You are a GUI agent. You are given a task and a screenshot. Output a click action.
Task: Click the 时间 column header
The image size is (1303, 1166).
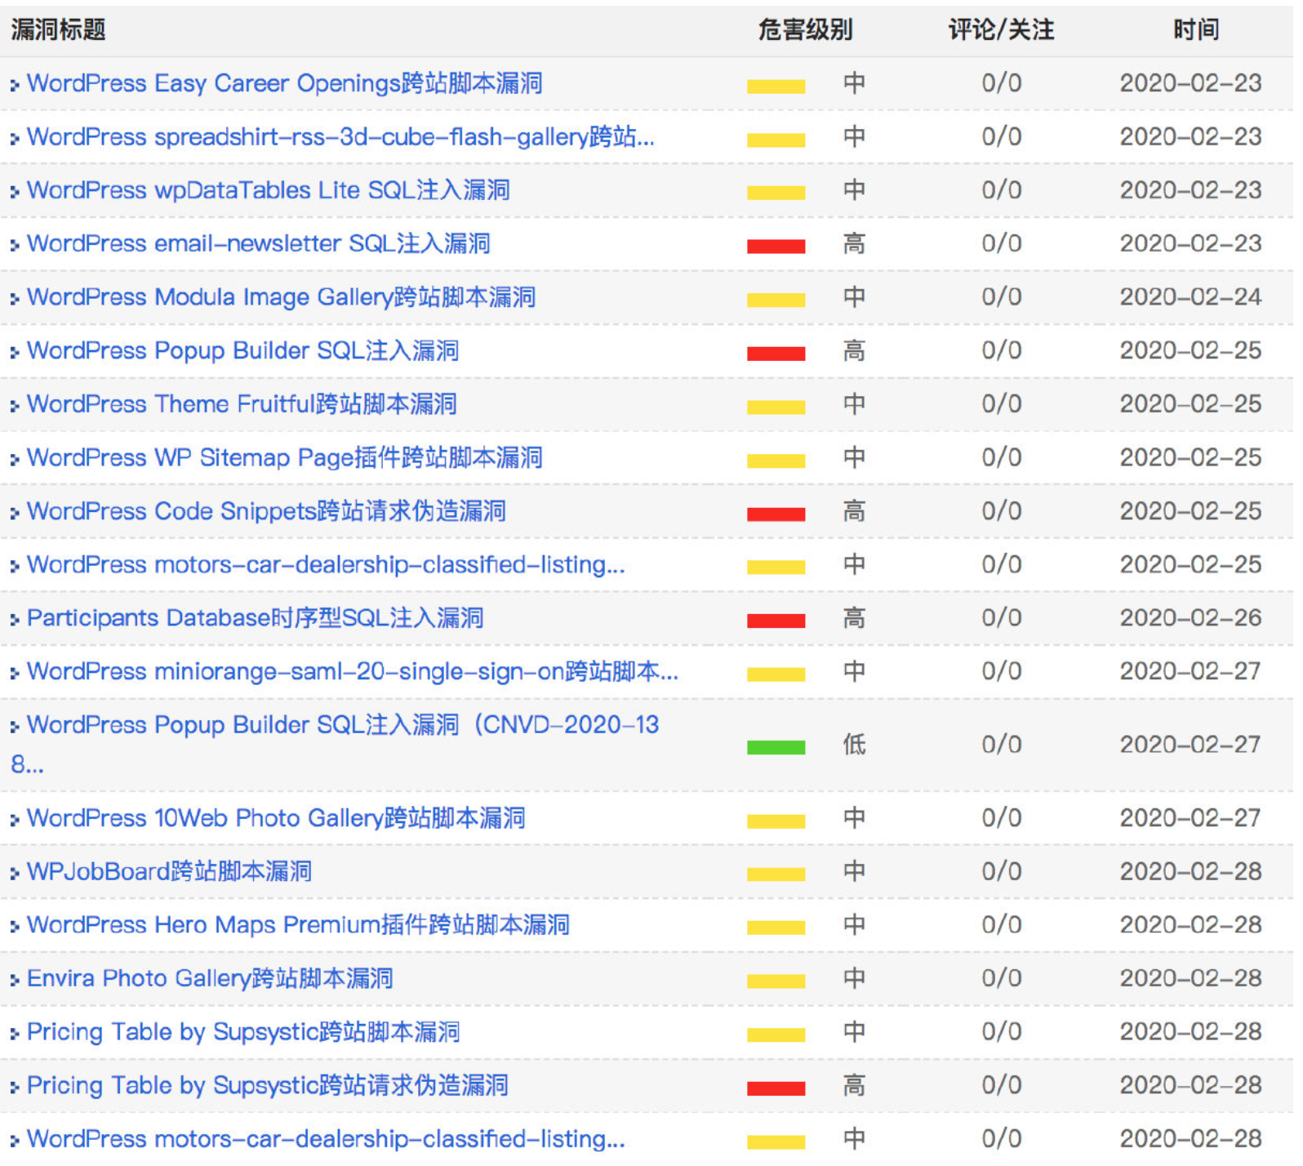[x=1196, y=30]
